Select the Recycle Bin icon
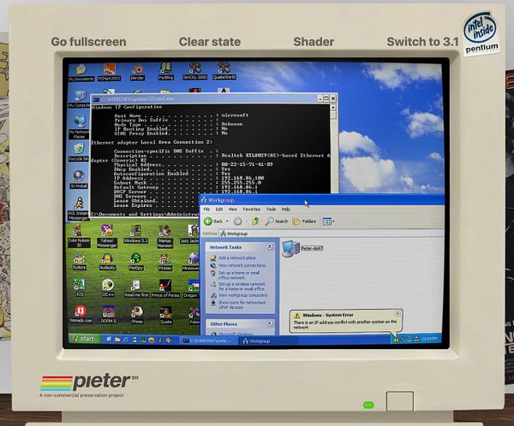This screenshot has width=514, height=426. click(x=79, y=152)
